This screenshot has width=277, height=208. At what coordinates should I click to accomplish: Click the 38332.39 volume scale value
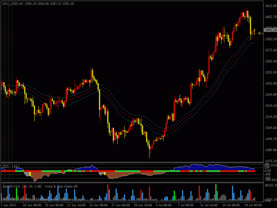(270, 185)
